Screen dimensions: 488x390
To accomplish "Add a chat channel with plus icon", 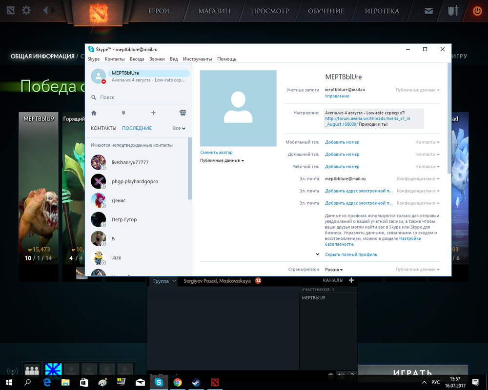I will pyautogui.click(x=351, y=280).
